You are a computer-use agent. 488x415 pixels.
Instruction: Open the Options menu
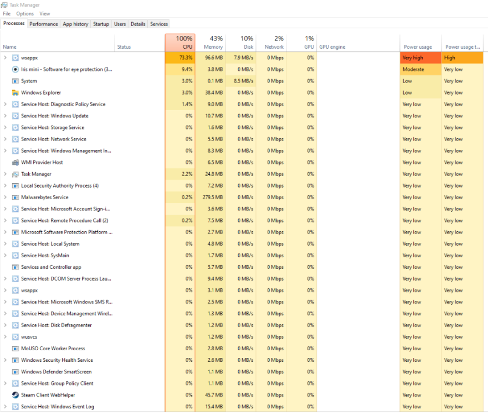click(x=25, y=14)
